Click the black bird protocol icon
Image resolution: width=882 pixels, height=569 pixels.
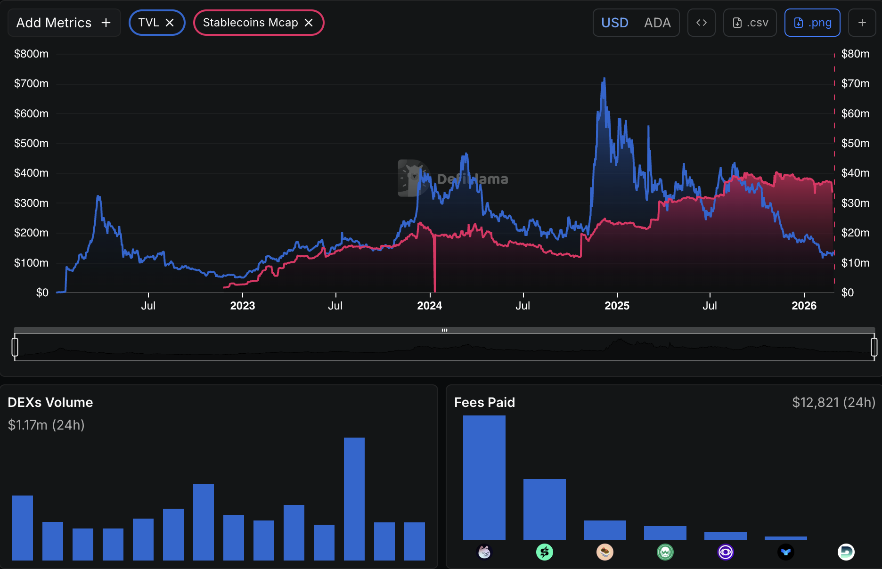(x=785, y=552)
